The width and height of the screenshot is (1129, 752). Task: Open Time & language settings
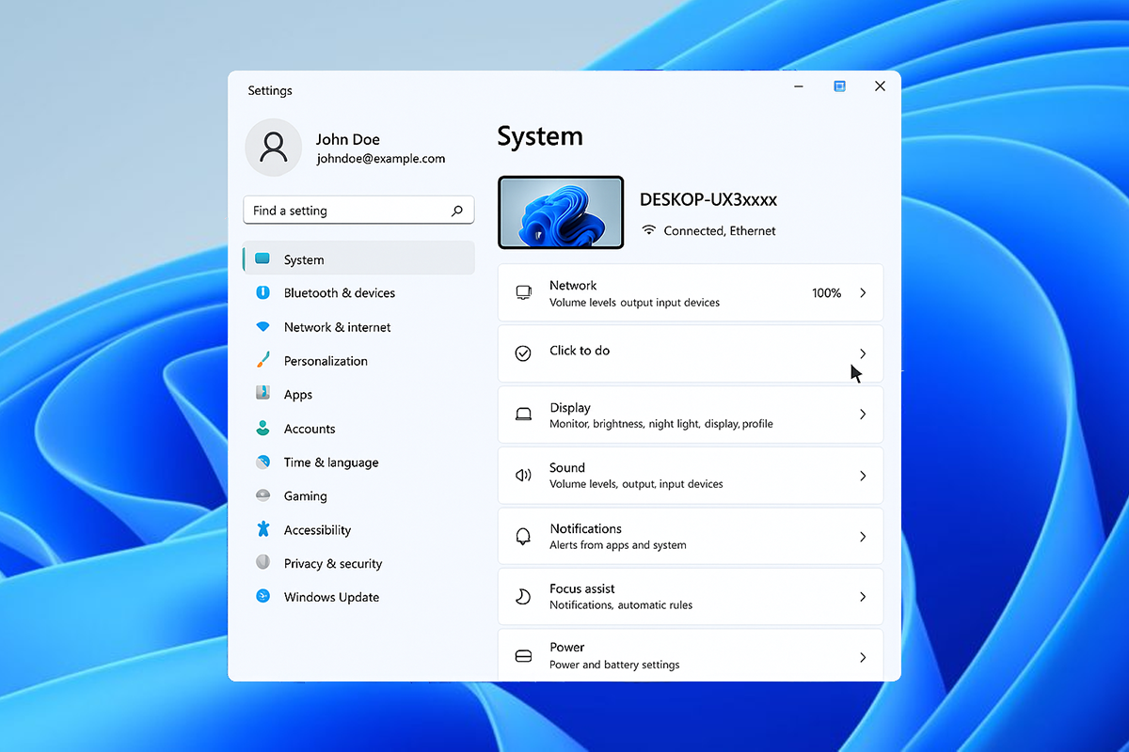tap(331, 462)
